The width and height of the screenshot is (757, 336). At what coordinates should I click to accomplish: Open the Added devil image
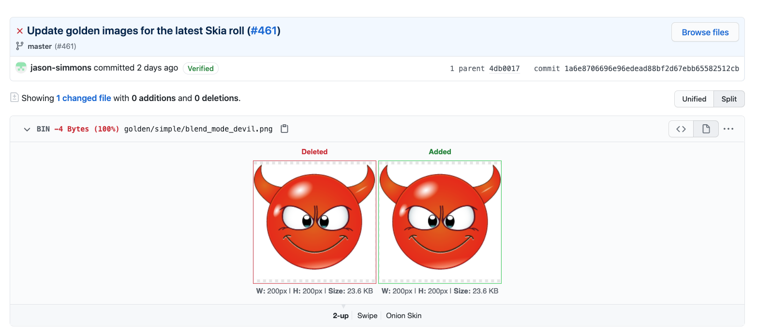440,222
